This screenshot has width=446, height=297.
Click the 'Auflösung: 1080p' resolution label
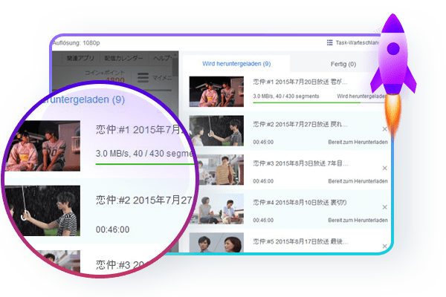tap(77, 43)
